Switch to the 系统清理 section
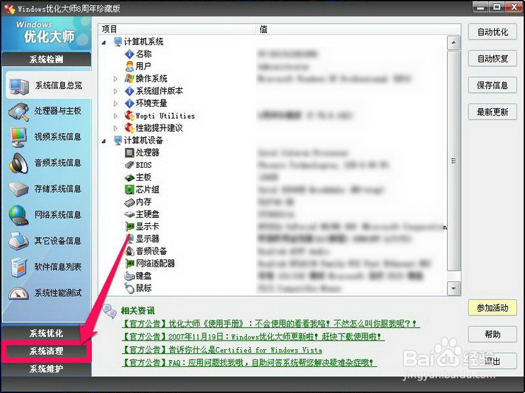Image resolution: width=525 pixels, height=393 pixels. click(46, 351)
